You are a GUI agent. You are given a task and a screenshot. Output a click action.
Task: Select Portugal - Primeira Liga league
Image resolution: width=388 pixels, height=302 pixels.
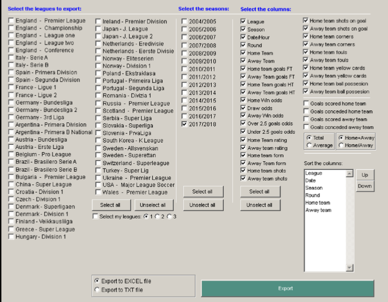pyautogui.click(x=98, y=80)
